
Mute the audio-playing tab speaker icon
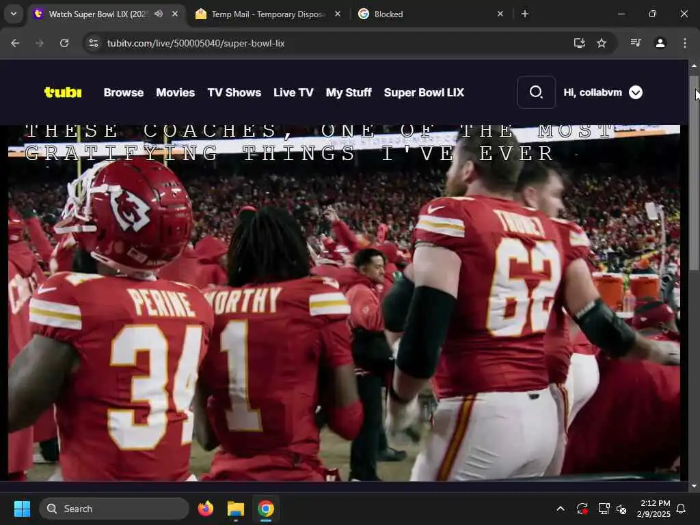point(159,14)
